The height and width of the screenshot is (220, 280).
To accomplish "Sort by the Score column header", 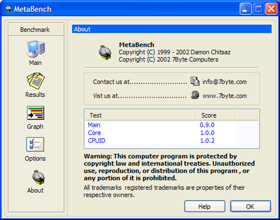I will click(x=216, y=115).
